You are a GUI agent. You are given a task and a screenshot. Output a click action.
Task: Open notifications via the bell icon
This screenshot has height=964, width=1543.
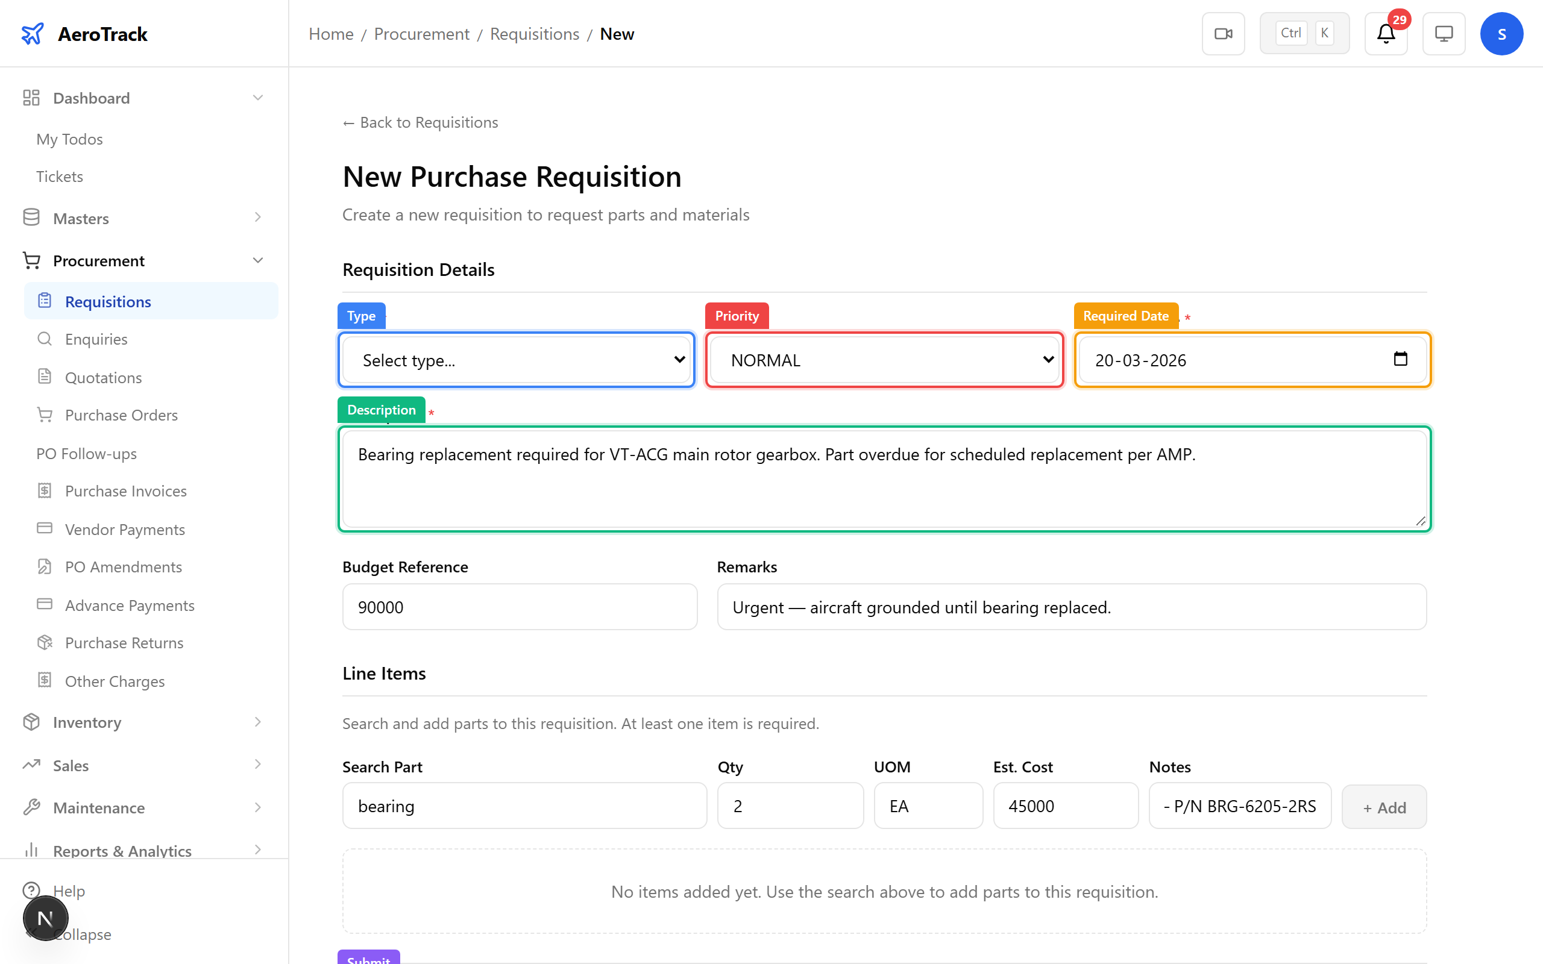(x=1385, y=34)
